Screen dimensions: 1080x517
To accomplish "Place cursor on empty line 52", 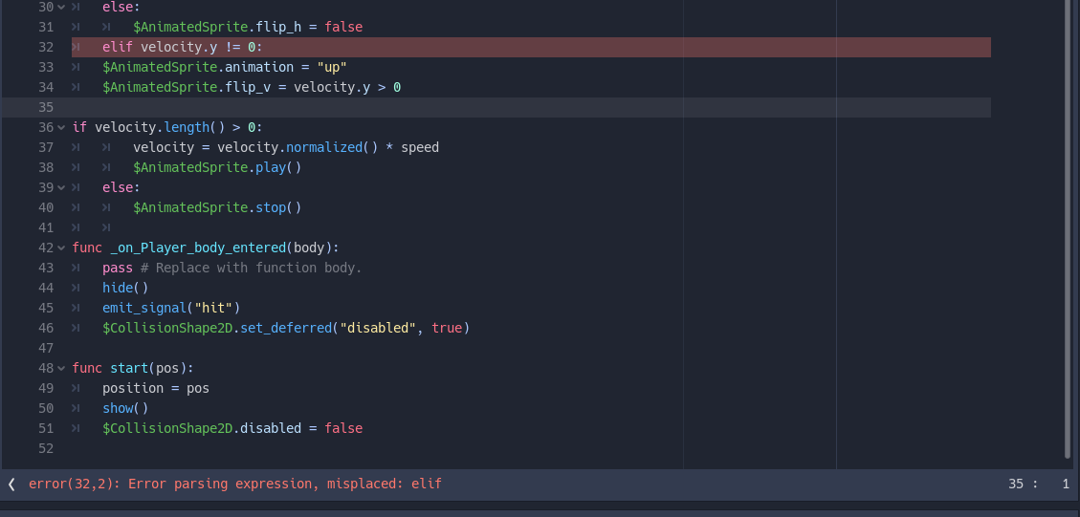I will coord(531,448).
